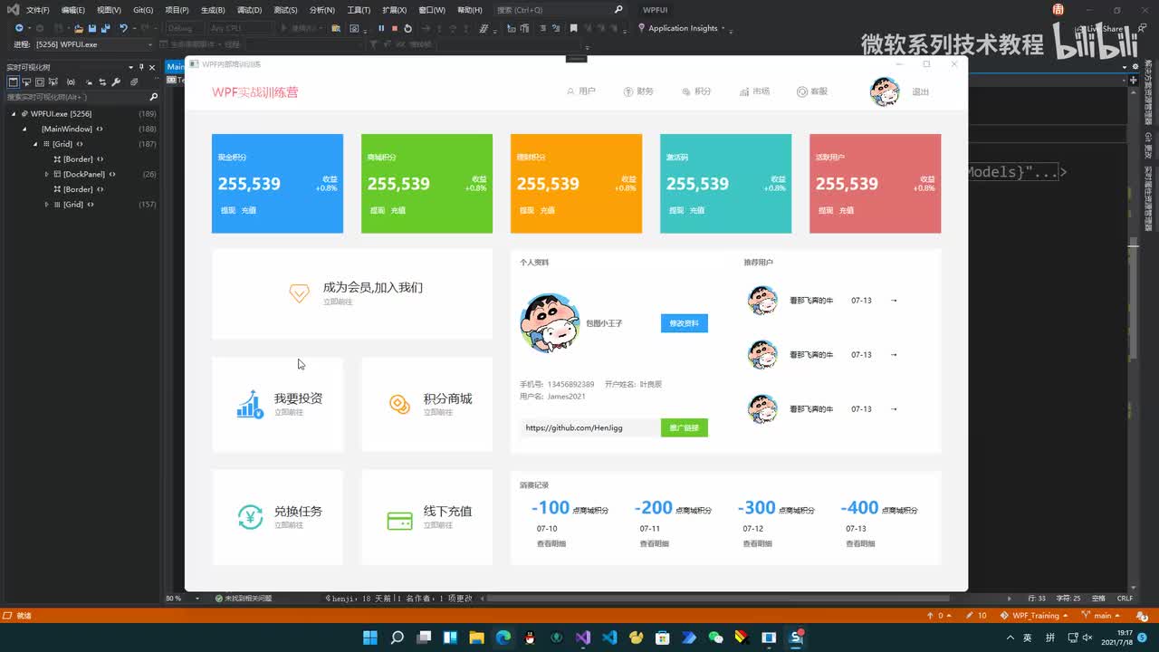Click the 兑换任务 yen exchange icon
This screenshot has height=652, width=1159.
250,517
